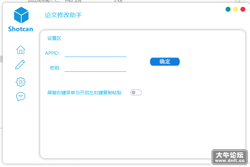
Task: Click the green circle window button
Action: click(x=228, y=9)
